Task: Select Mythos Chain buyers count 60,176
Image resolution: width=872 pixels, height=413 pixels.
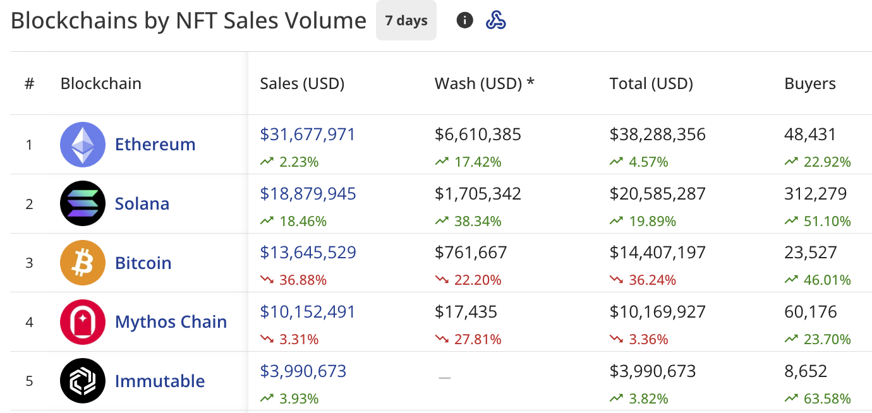Action: (x=811, y=312)
